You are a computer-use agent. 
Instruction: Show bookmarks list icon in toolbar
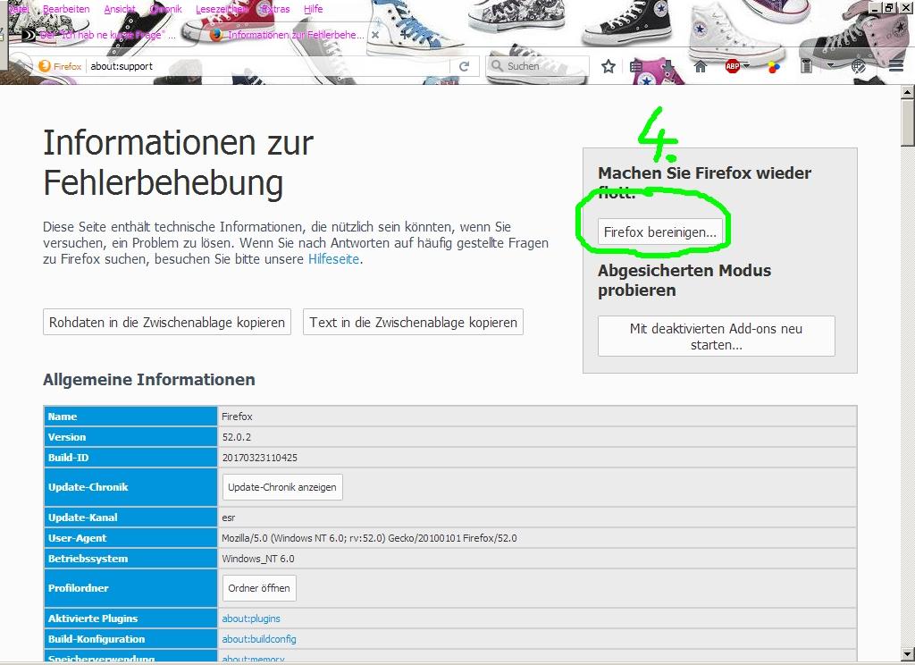(x=636, y=66)
